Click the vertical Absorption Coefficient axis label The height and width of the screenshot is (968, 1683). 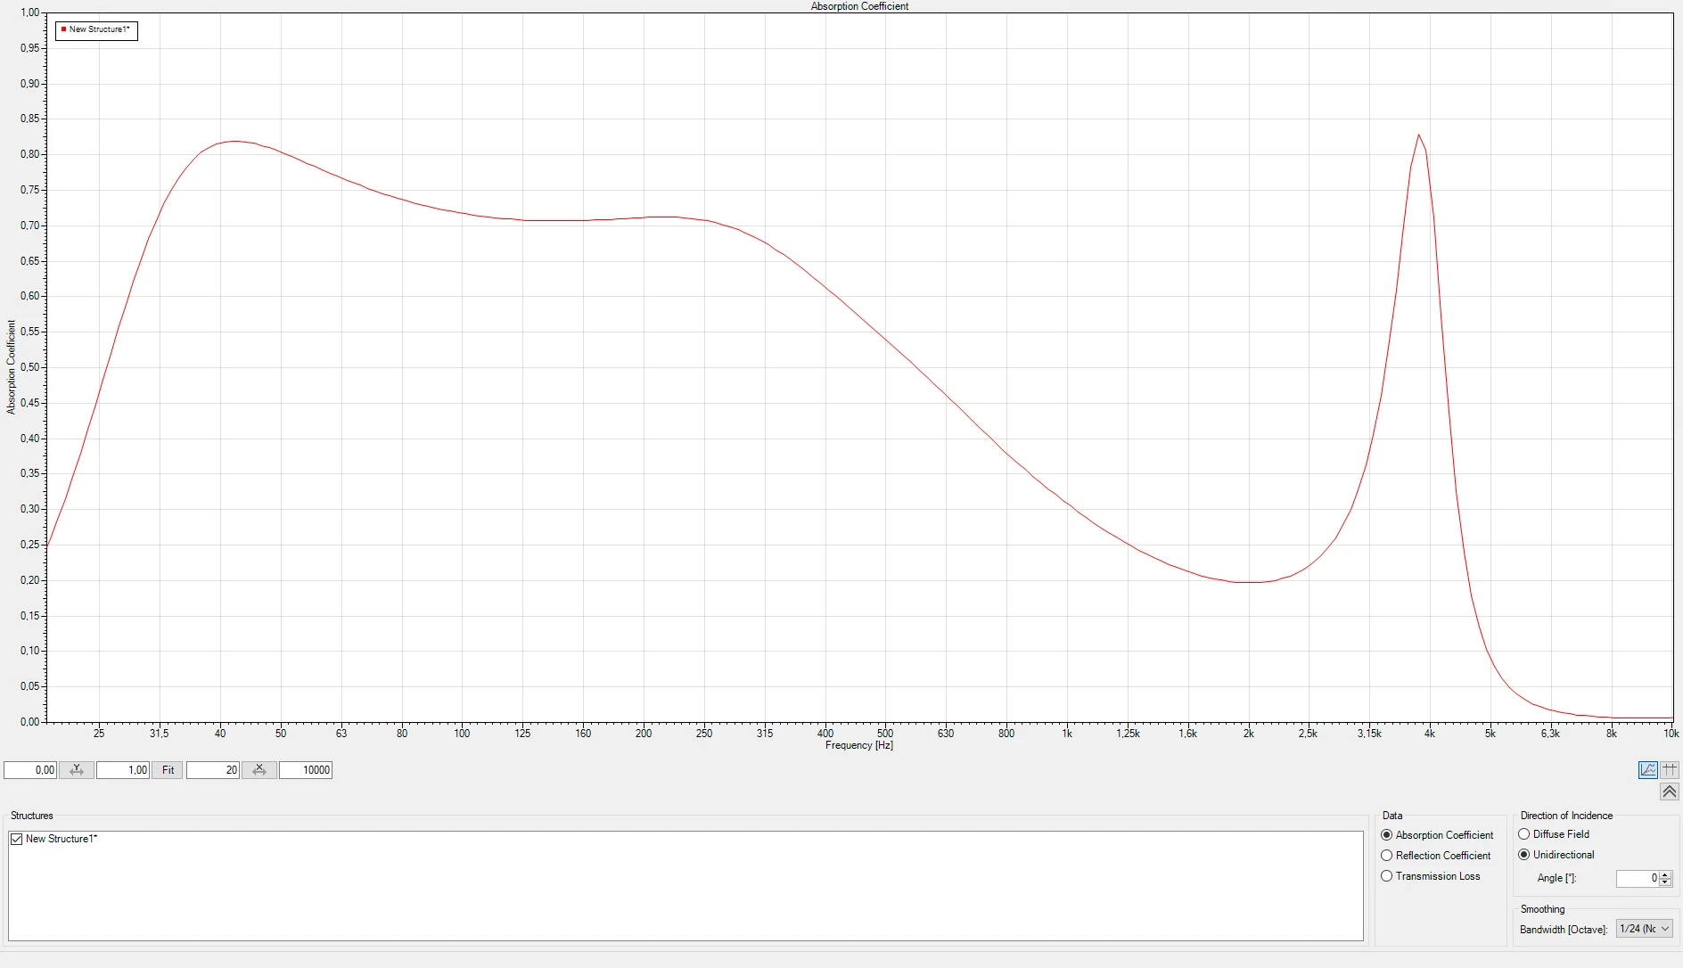tap(11, 367)
